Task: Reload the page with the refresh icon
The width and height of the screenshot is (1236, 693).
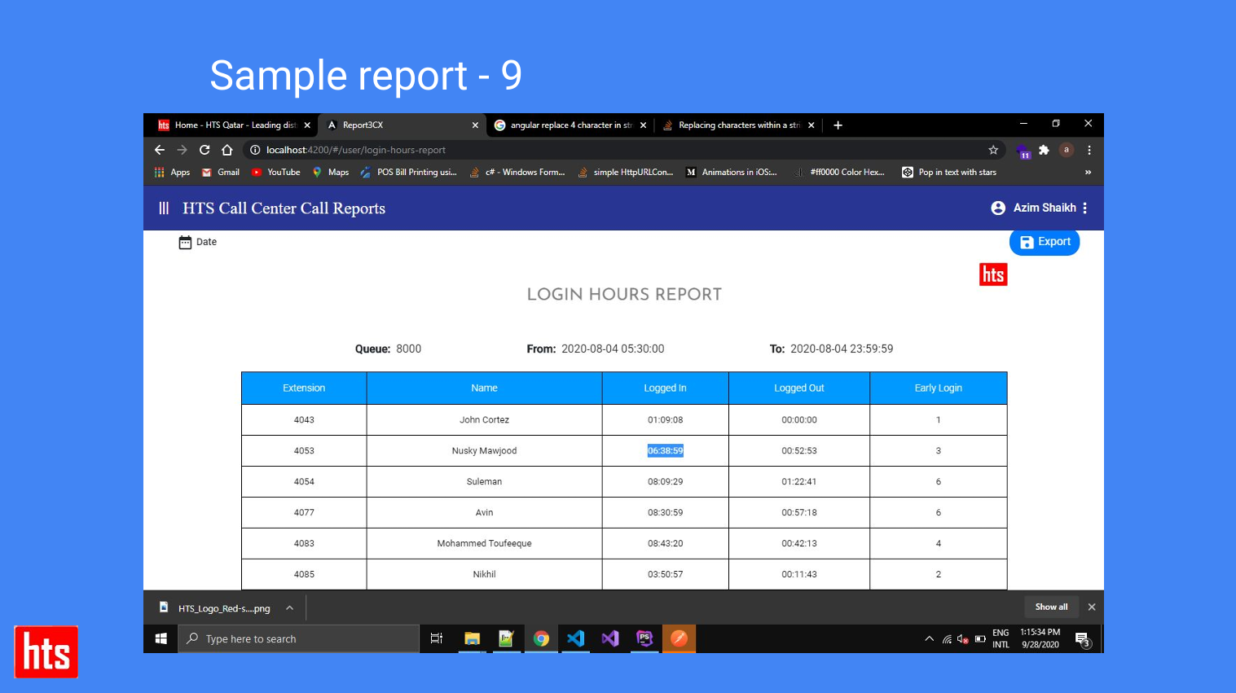Action: tap(205, 150)
